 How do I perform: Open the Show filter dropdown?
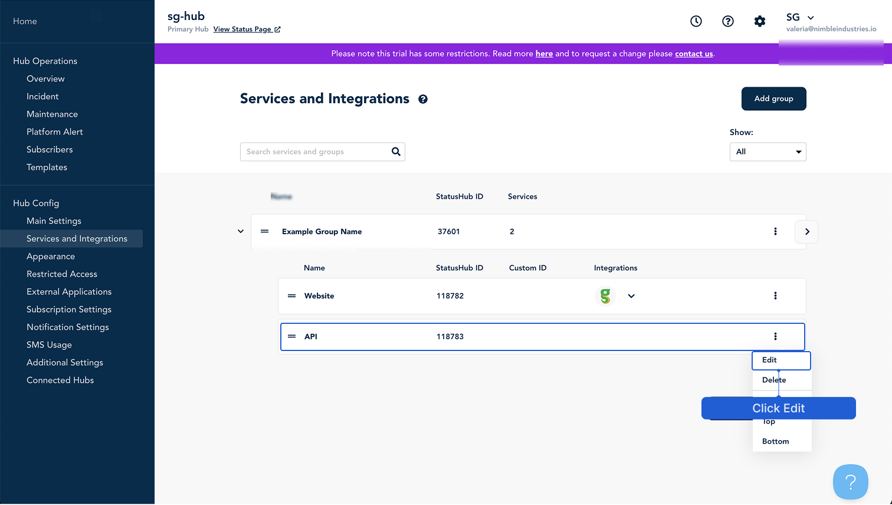[768, 152]
